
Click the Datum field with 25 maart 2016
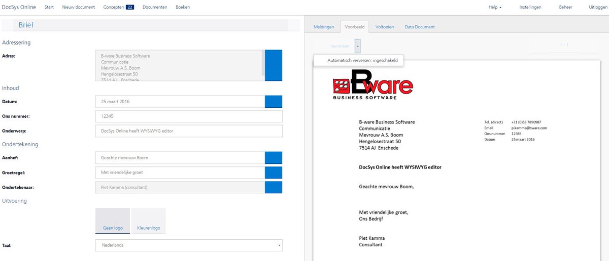pyautogui.click(x=180, y=101)
